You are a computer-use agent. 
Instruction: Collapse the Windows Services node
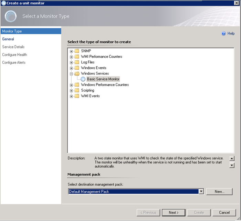click(x=71, y=74)
